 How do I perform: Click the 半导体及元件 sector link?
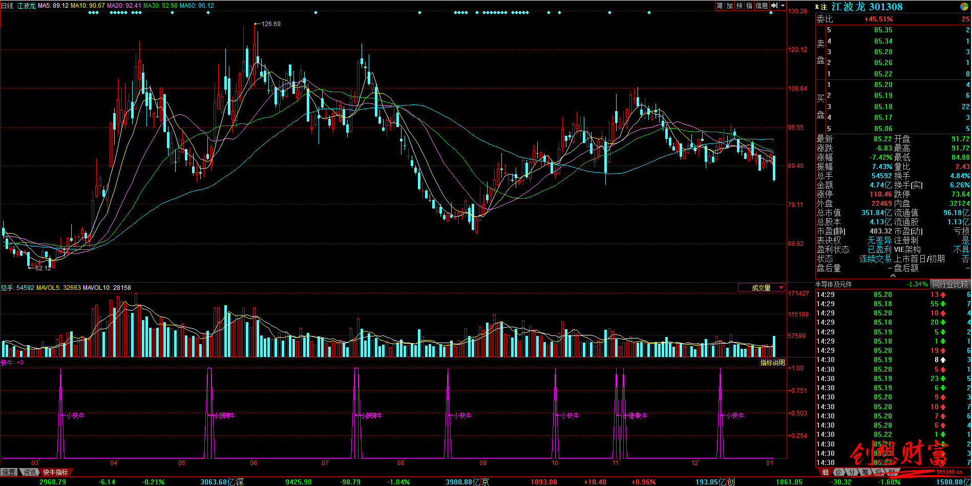[x=834, y=284]
